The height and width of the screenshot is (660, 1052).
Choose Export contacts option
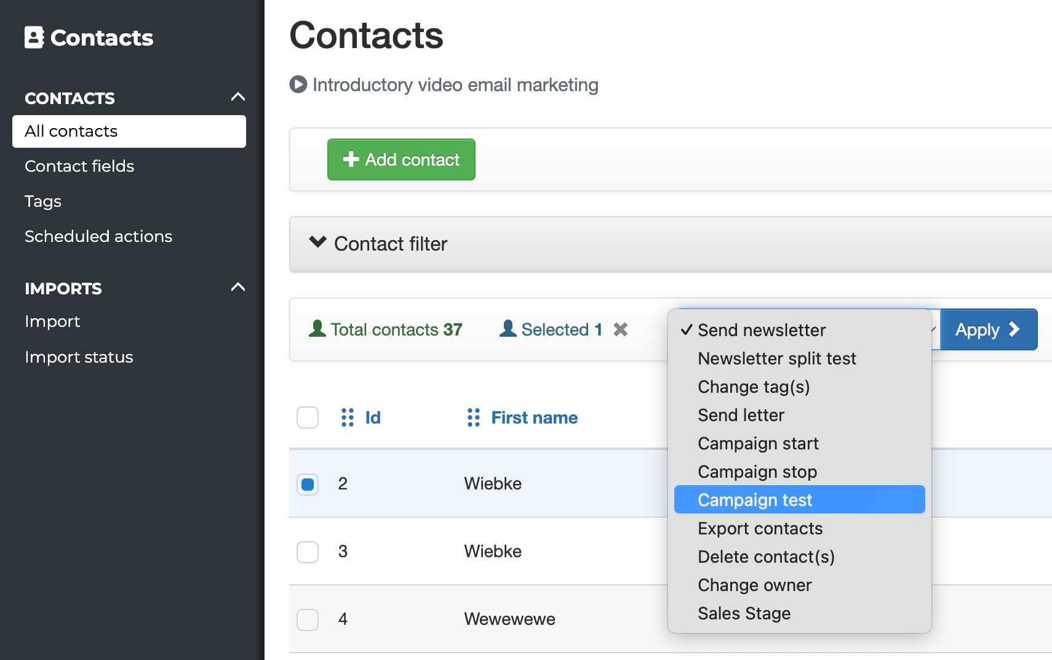(760, 528)
